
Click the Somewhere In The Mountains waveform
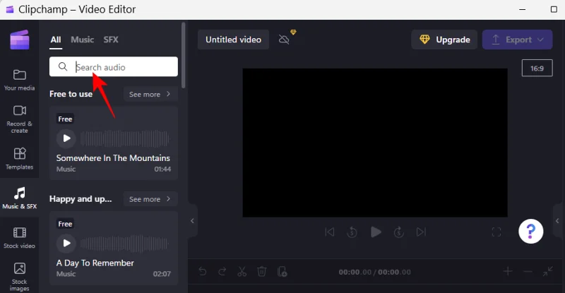coord(125,138)
